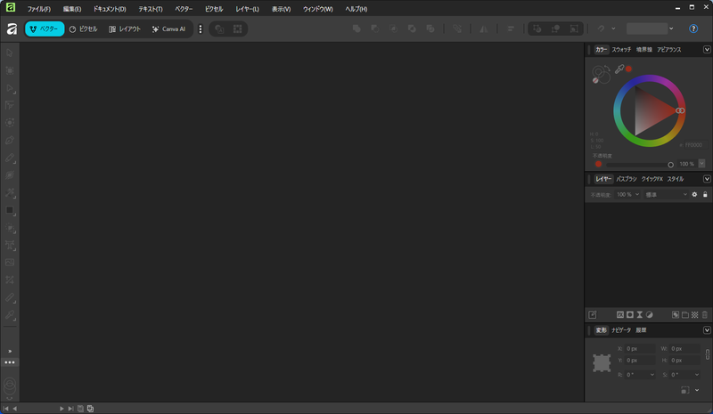Select the eyedropper tool in left toolbar
Image resolution: width=713 pixels, height=414 pixels.
(x=10, y=315)
